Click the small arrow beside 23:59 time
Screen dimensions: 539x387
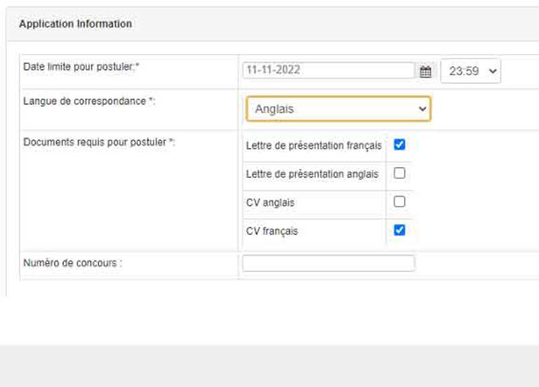pos(493,71)
